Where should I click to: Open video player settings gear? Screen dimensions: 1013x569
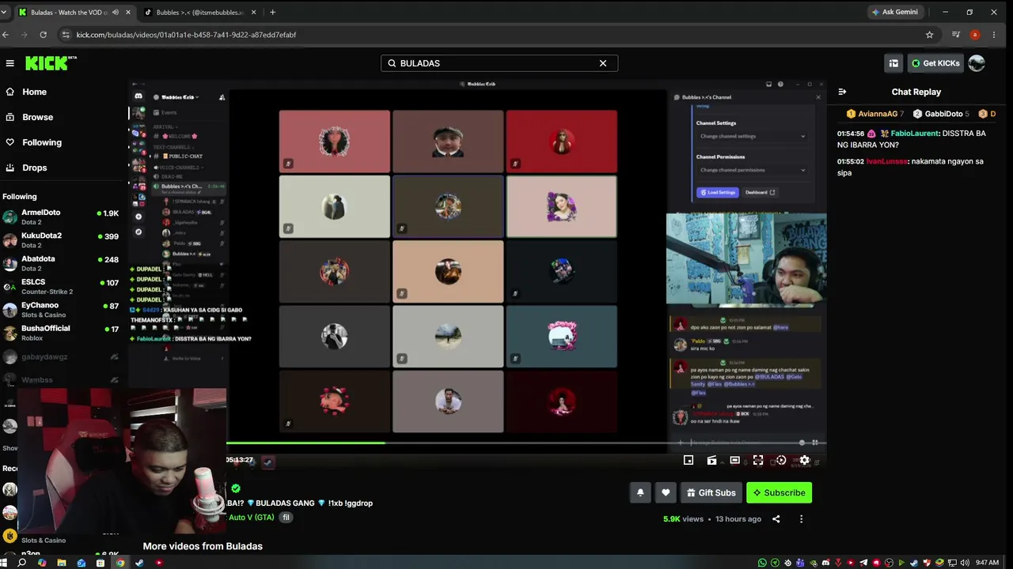click(804, 460)
